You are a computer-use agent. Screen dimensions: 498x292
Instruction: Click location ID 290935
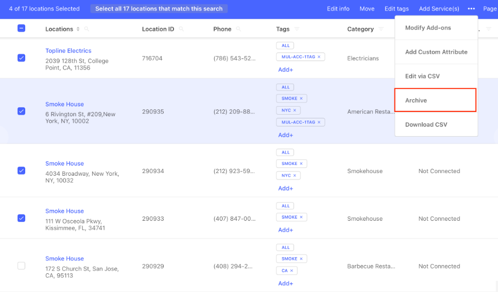tap(153, 111)
